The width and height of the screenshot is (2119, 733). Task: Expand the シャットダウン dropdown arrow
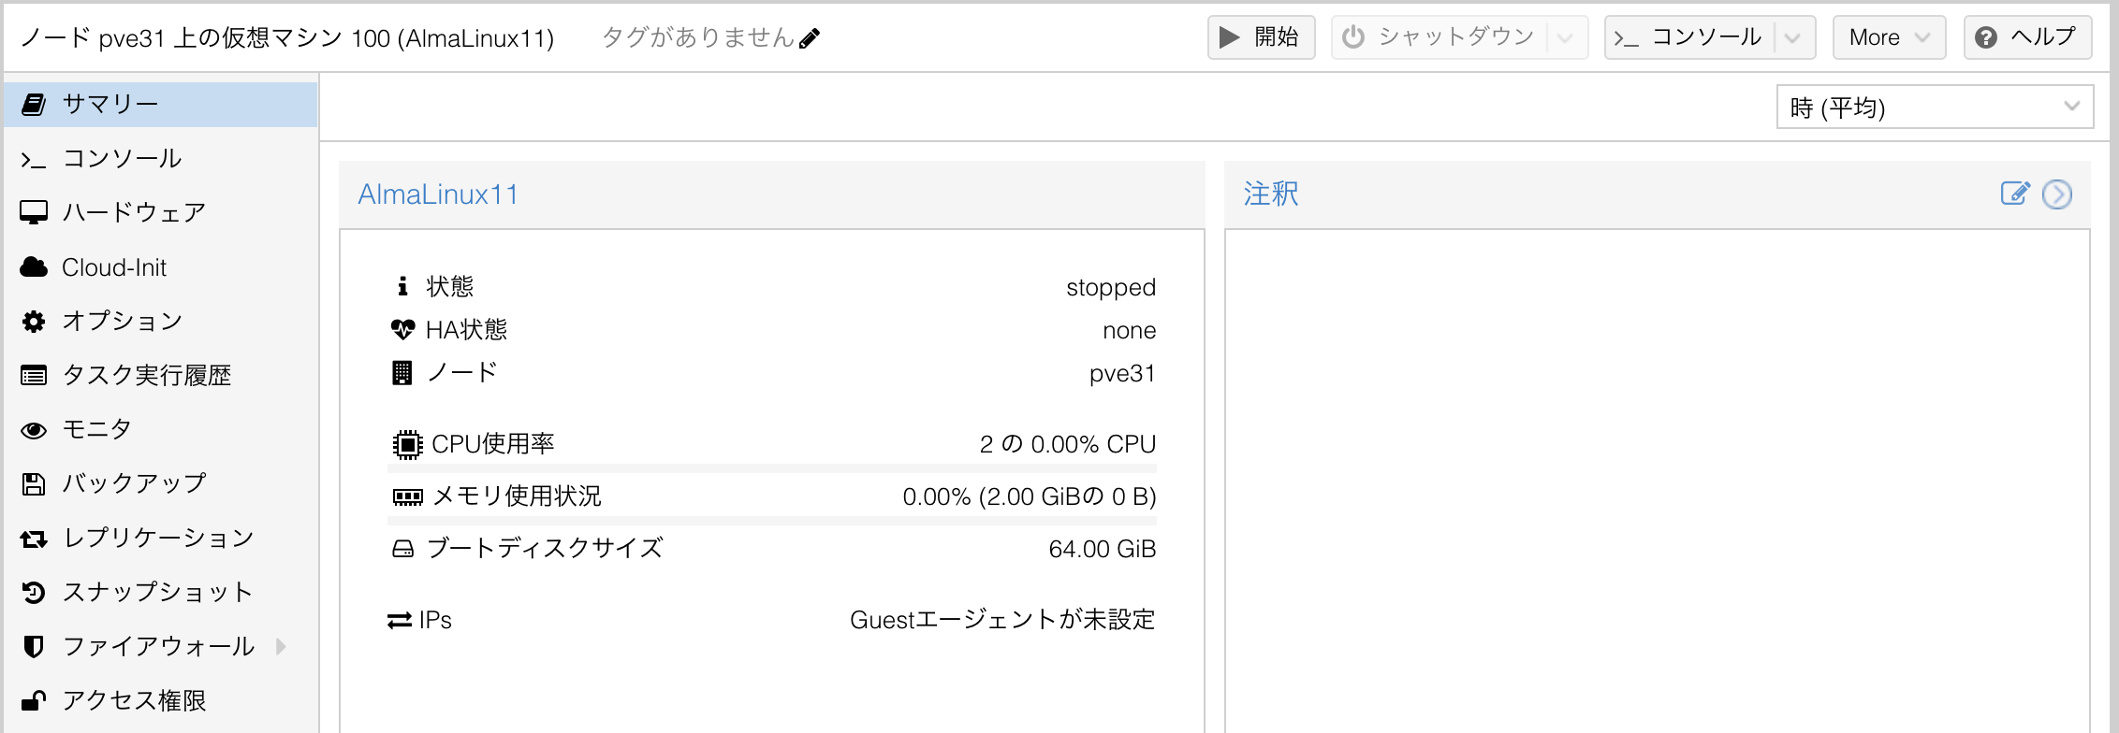(x=1566, y=37)
